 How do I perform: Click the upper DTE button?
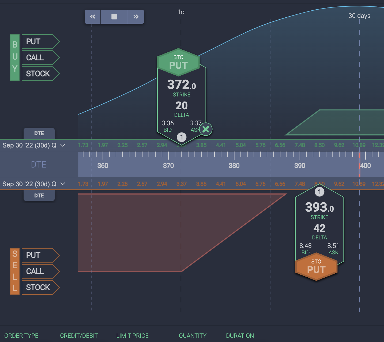click(39, 133)
